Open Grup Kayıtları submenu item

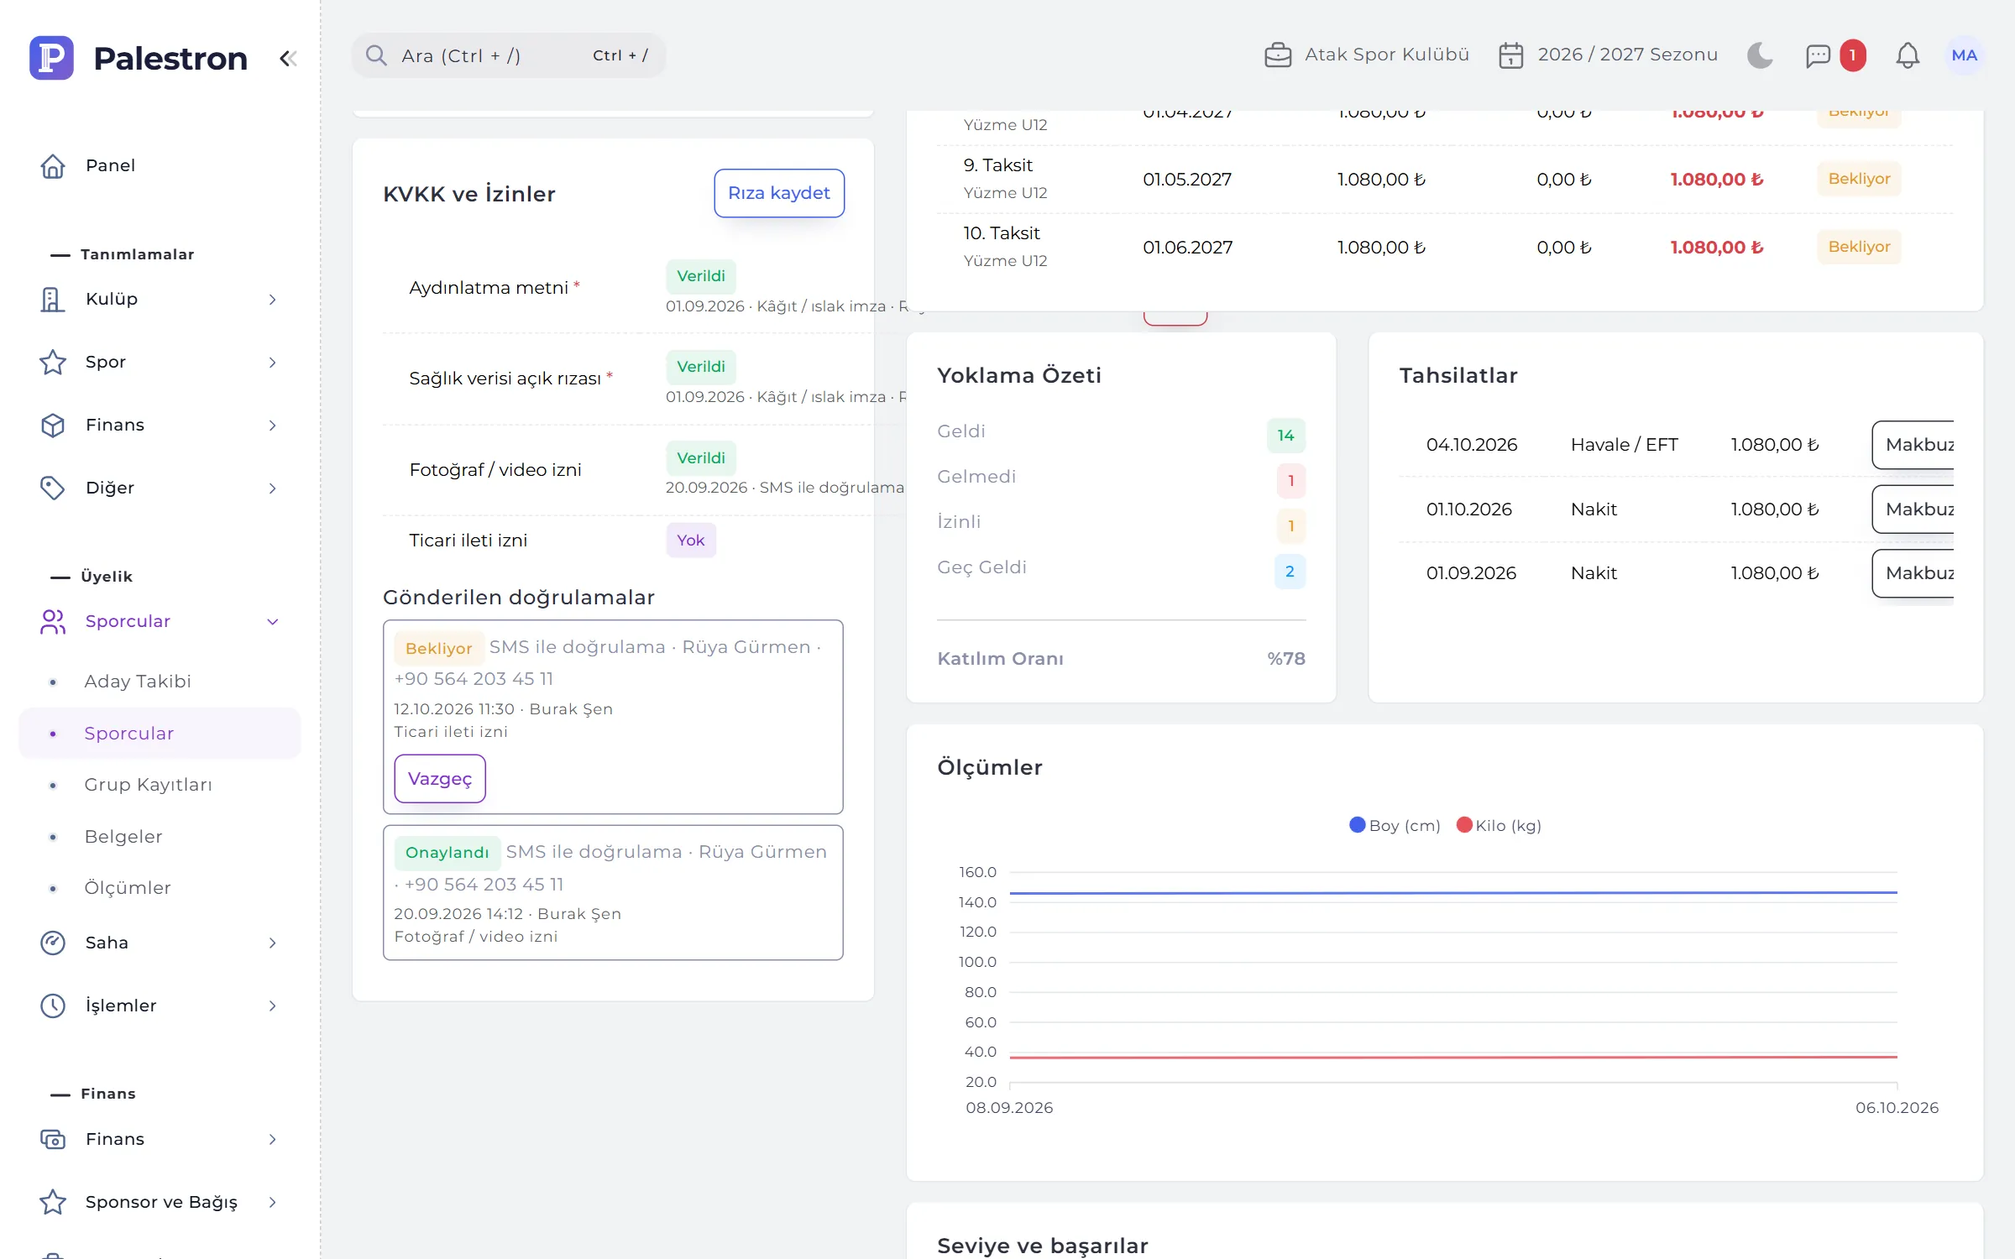(x=160, y=785)
